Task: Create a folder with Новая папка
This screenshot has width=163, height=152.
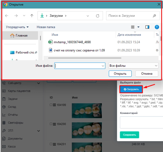Action: [x=46, y=27]
